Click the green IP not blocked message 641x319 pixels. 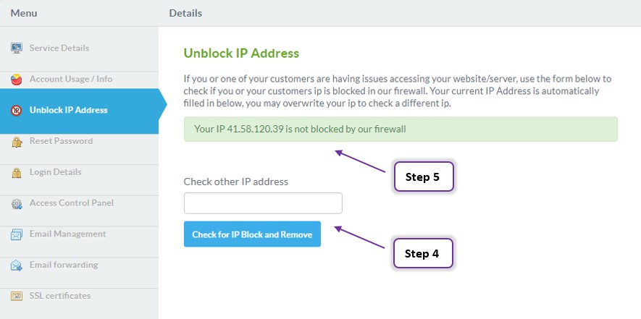point(401,129)
